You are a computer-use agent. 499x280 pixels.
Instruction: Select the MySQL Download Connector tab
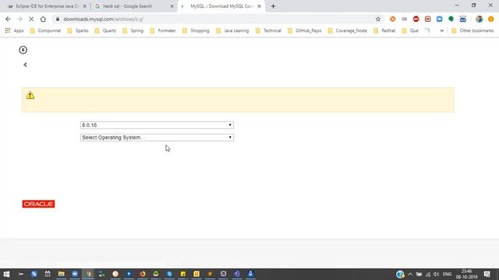pos(221,6)
